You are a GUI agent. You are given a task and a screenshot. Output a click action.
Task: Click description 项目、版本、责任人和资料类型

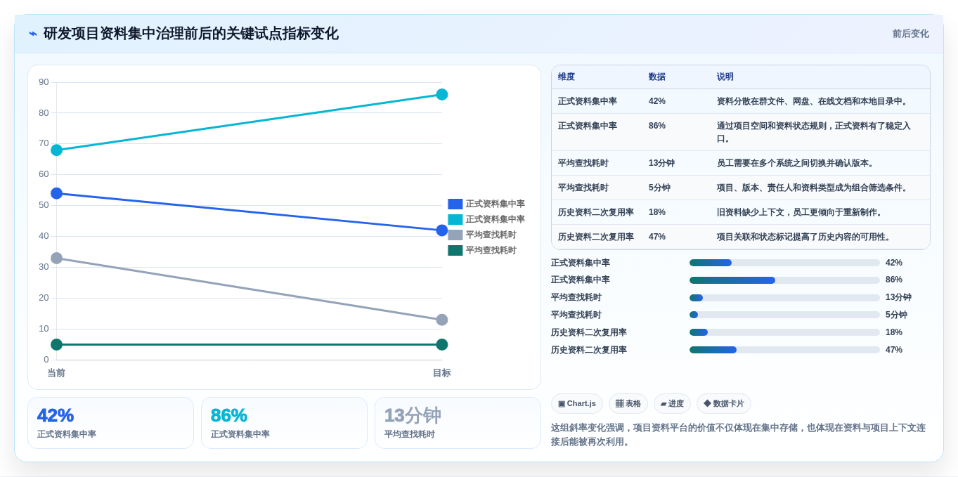point(813,188)
